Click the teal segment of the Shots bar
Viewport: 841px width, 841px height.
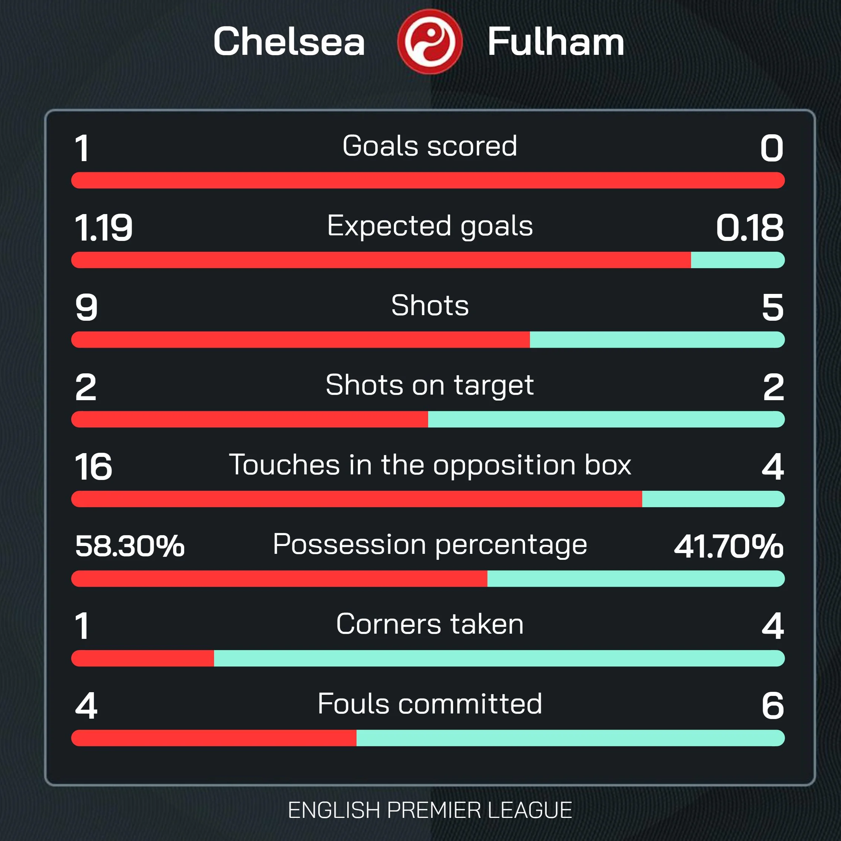pos(657,339)
